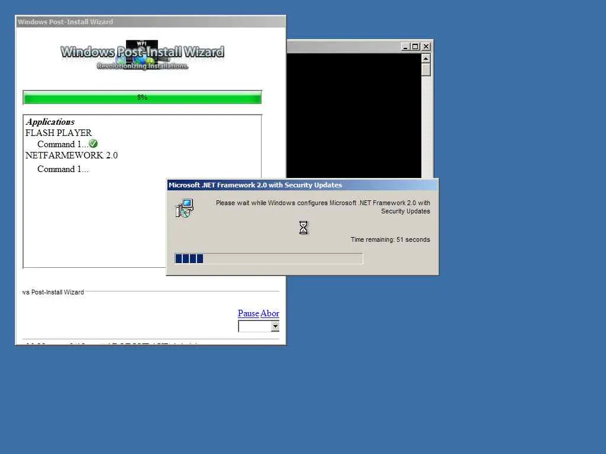Minimize the black console window

pyautogui.click(x=405, y=46)
